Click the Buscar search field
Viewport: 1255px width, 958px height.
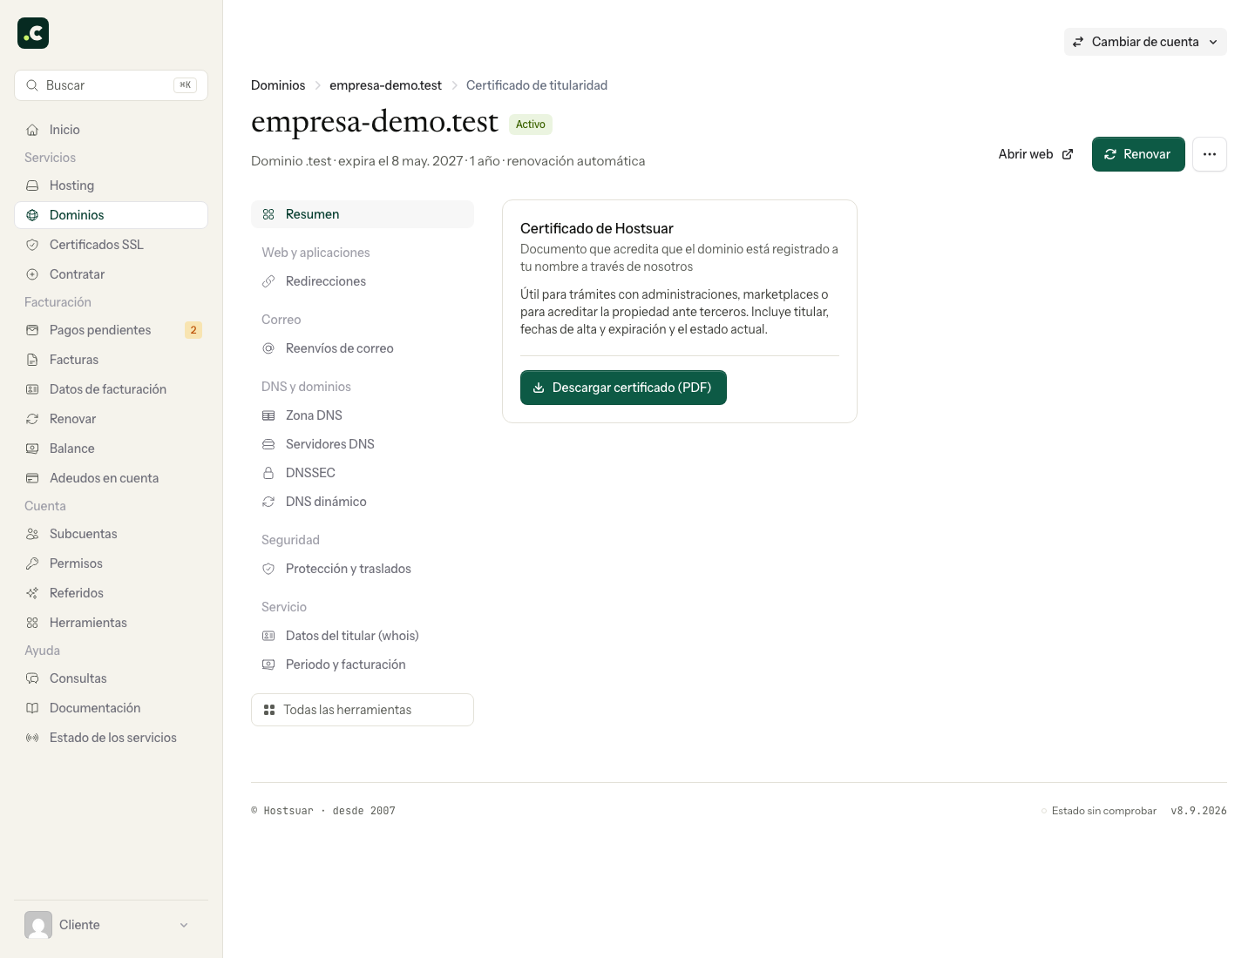pos(111,85)
